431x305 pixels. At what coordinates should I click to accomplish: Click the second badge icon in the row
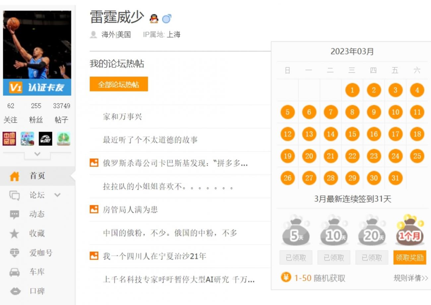[27, 139]
